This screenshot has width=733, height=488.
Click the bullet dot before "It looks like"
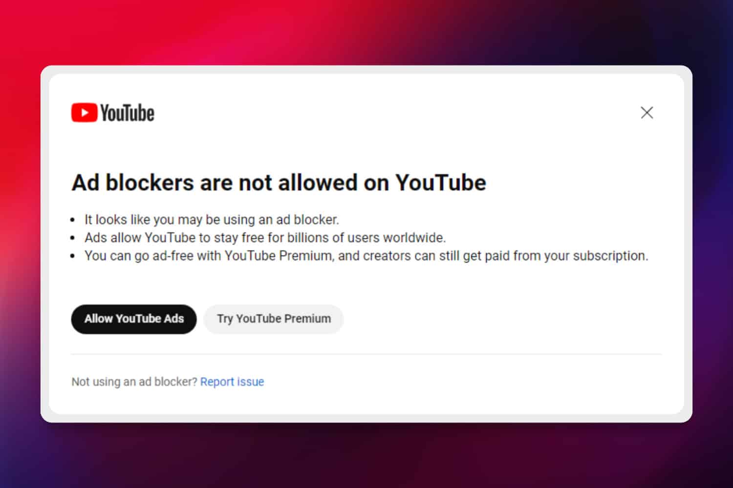click(73, 220)
